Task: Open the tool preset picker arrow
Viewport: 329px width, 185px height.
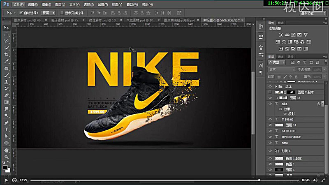Action: pyautogui.click(x=15, y=13)
